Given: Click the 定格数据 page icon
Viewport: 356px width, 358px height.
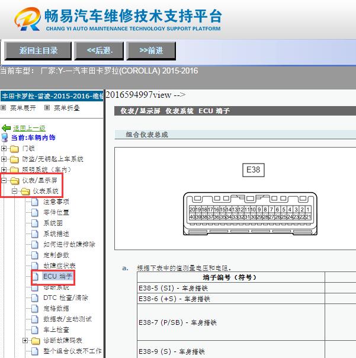Looking at the screenshot, I should tap(35, 308).
